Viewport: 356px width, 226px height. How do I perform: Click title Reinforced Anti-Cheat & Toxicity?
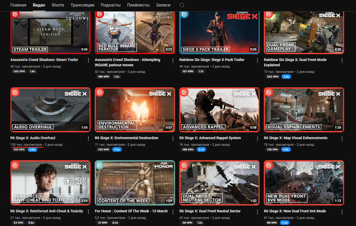tap(47, 211)
